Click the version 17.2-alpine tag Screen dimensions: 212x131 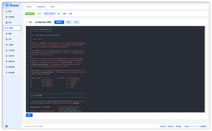click(x=50, y=14)
